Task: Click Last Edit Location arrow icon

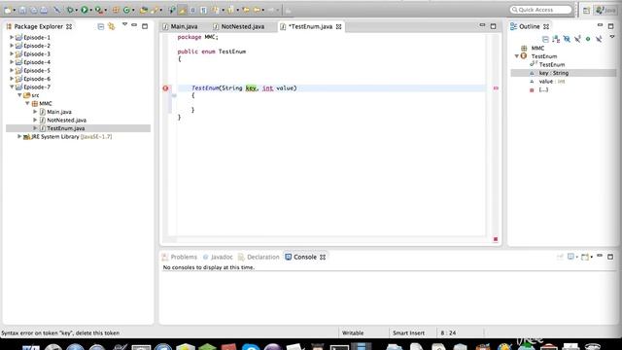Action: coord(246,10)
